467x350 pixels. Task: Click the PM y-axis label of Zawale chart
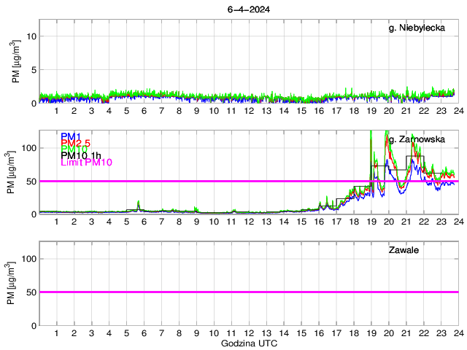[x=16, y=291]
